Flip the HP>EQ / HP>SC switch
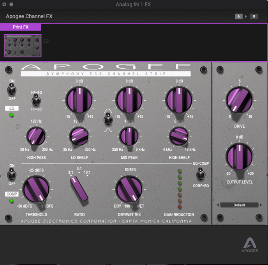 point(36,100)
